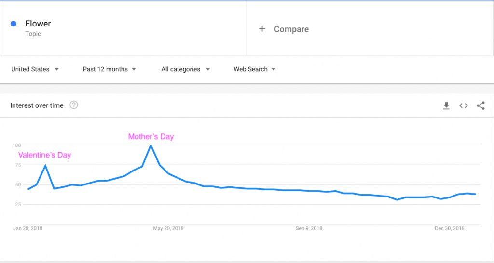Click the Mother's Day peak on chart
The width and height of the screenshot is (494, 263).
coord(151,145)
